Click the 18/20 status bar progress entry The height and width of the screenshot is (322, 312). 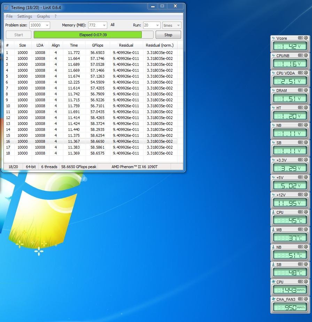click(13, 167)
